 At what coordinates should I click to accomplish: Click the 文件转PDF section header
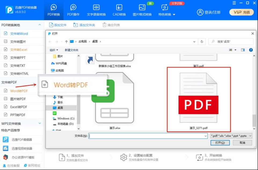(x=9, y=82)
